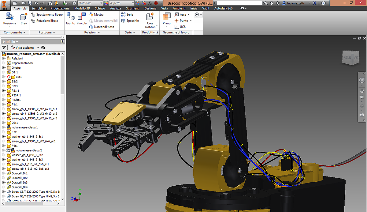Click the search input field in title bar
Screen dimensions: 367x212
(x=239, y=3)
